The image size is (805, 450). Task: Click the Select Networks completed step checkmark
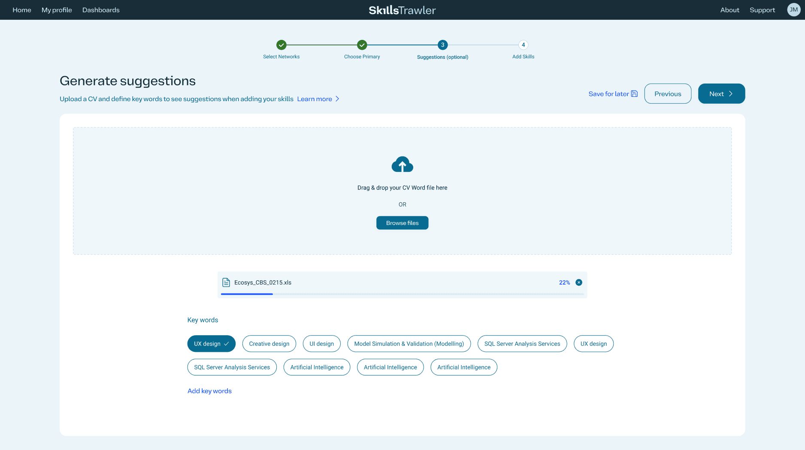pos(281,45)
